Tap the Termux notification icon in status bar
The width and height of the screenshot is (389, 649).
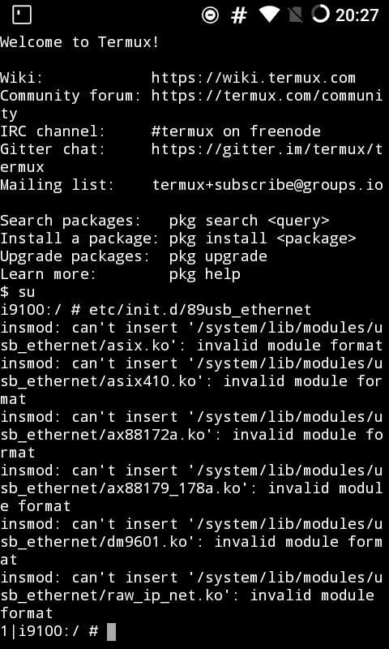(22, 15)
